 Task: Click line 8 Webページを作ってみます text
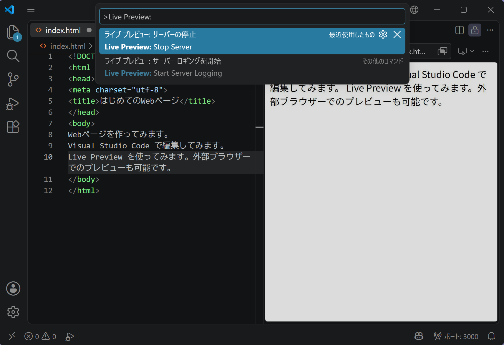point(119,135)
